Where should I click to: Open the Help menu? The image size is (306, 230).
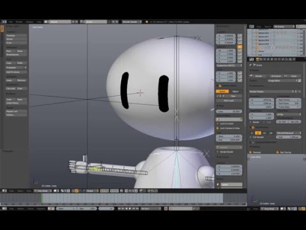39,22
